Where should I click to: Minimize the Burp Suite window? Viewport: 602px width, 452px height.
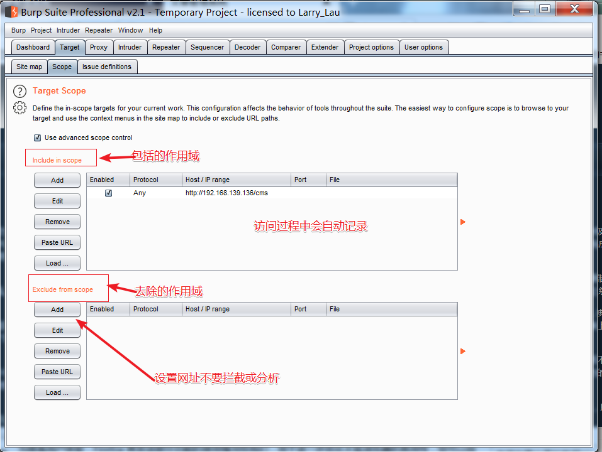click(524, 9)
